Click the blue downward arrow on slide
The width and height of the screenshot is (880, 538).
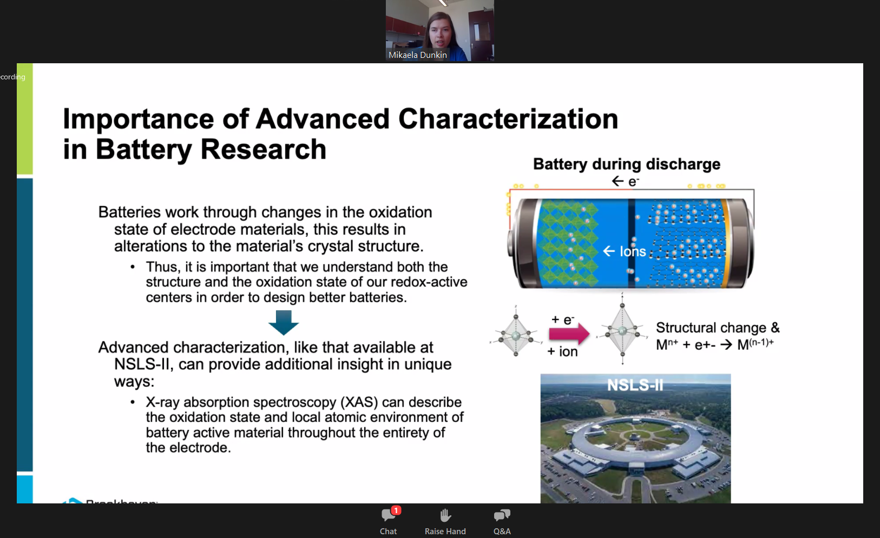[284, 322]
